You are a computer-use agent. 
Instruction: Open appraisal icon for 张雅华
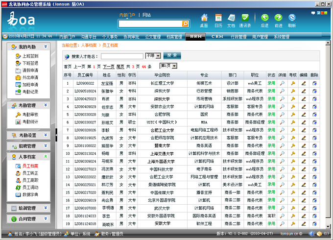[293, 91]
